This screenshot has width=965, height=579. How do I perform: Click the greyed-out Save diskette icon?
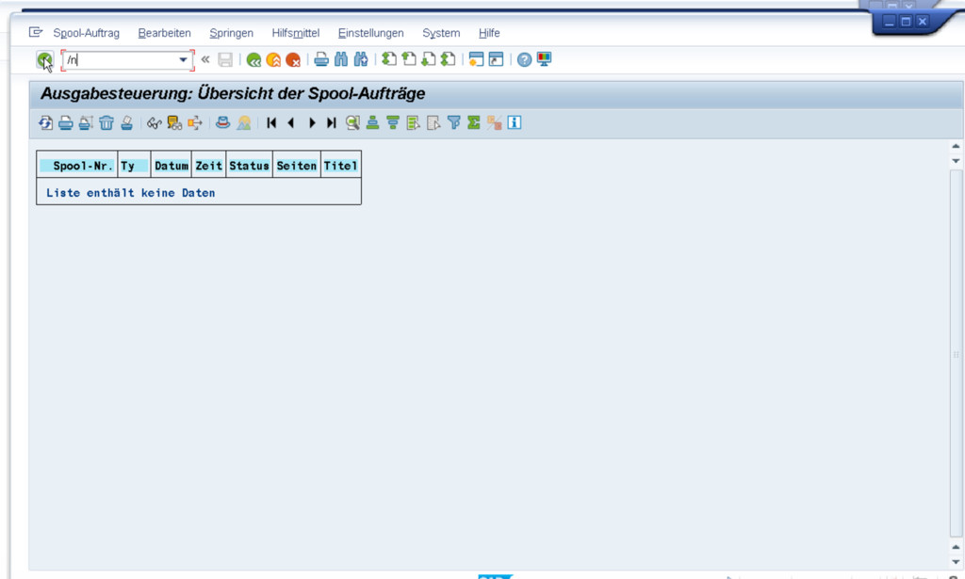point(225,59)
